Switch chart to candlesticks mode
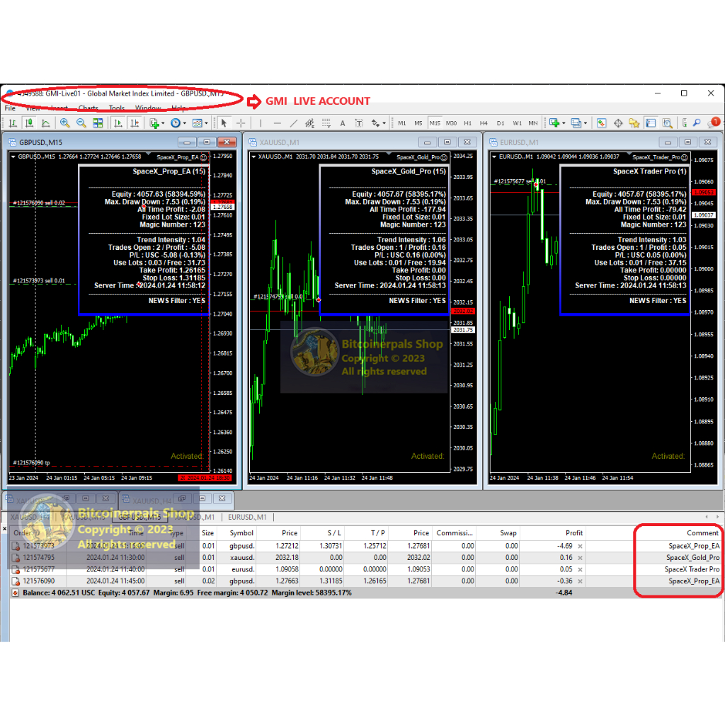Screen dimensions: 725x725 pyautogui.click(x=29, y=123)
